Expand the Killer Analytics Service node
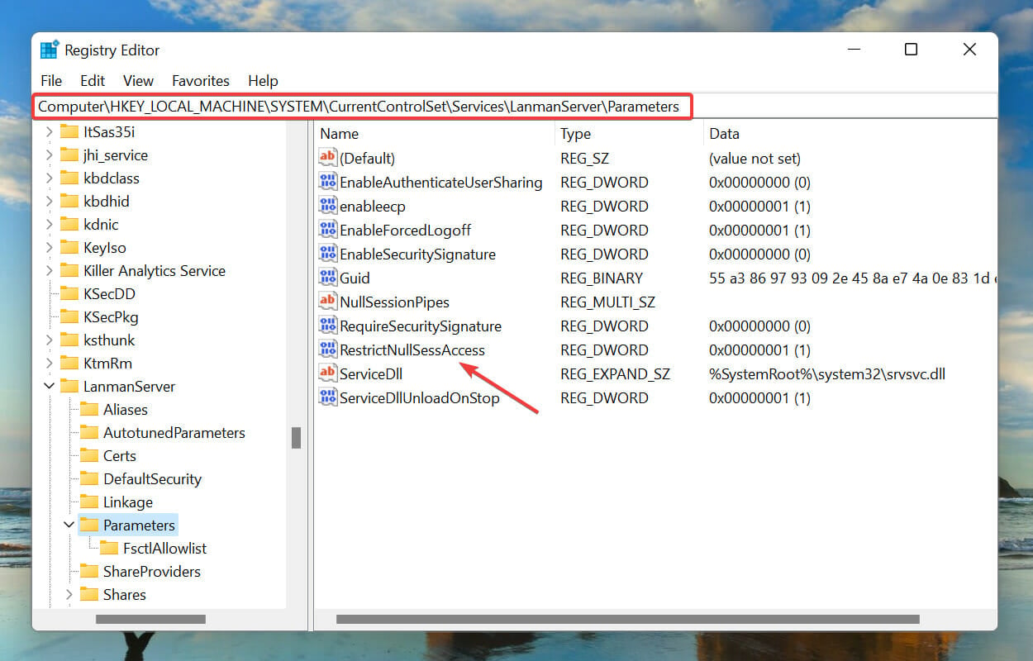 click(x=49, y=270)
